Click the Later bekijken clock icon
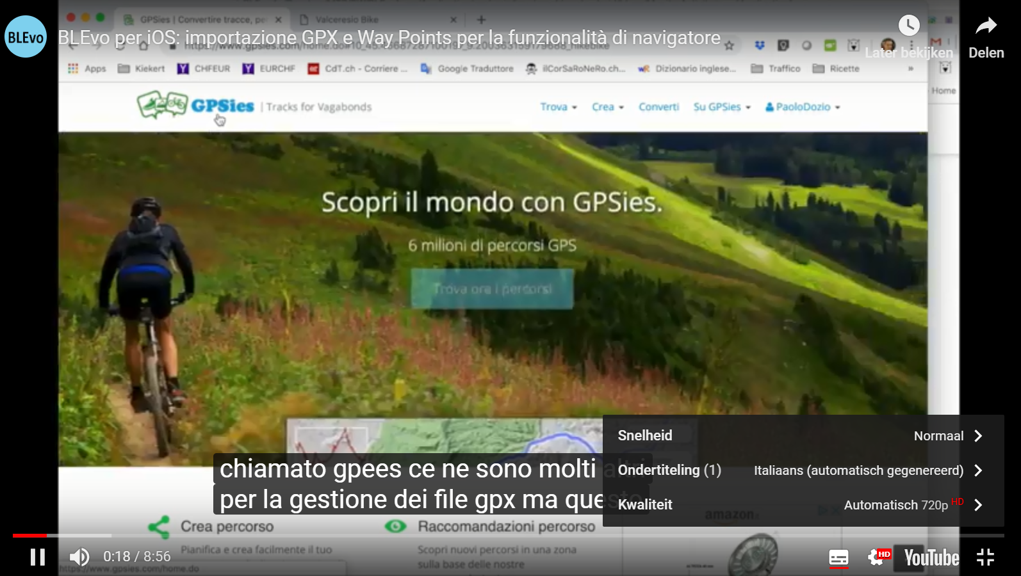This screenshot has width=1021, height=576. 909,26
